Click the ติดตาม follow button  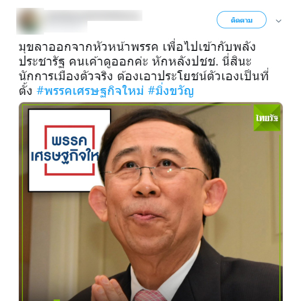click(241, 20)
